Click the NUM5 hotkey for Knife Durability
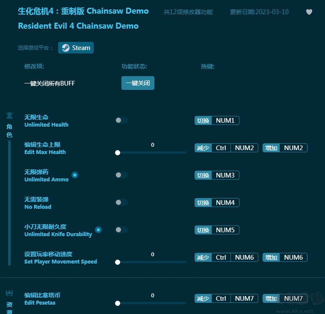325x314 pixels. pyautogui.click(x=225, y=230)
